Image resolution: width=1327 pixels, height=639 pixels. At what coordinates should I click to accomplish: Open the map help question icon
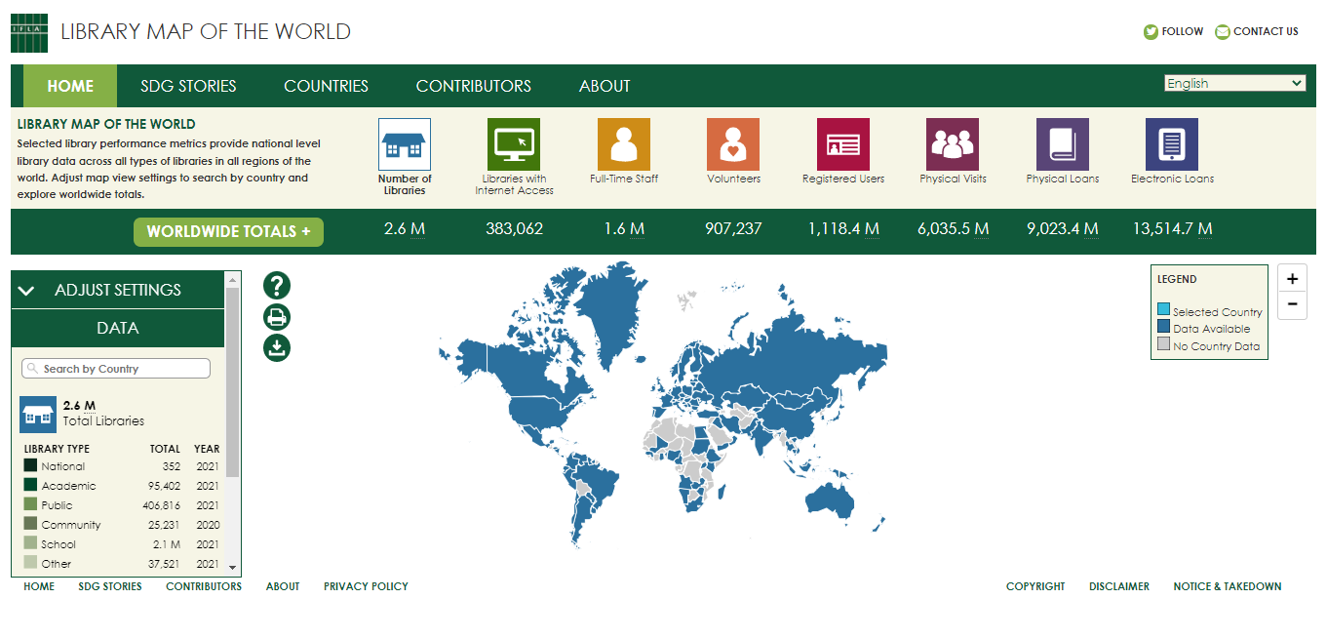(x=277, y=286)
